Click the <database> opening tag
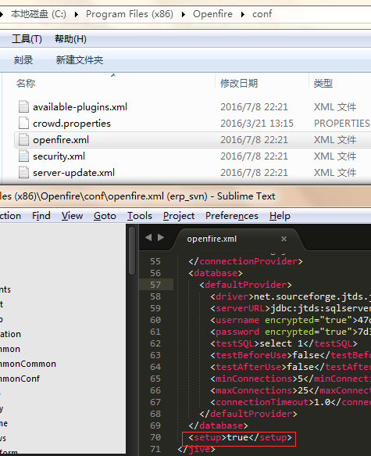This screenshot has height=456, width=371. 215,273
